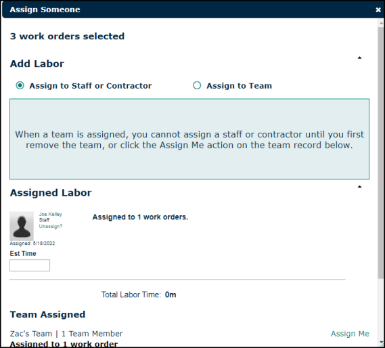Click the scrollbar down arrow
This screenshot has width=385, height=348.
tap(381, 343)
